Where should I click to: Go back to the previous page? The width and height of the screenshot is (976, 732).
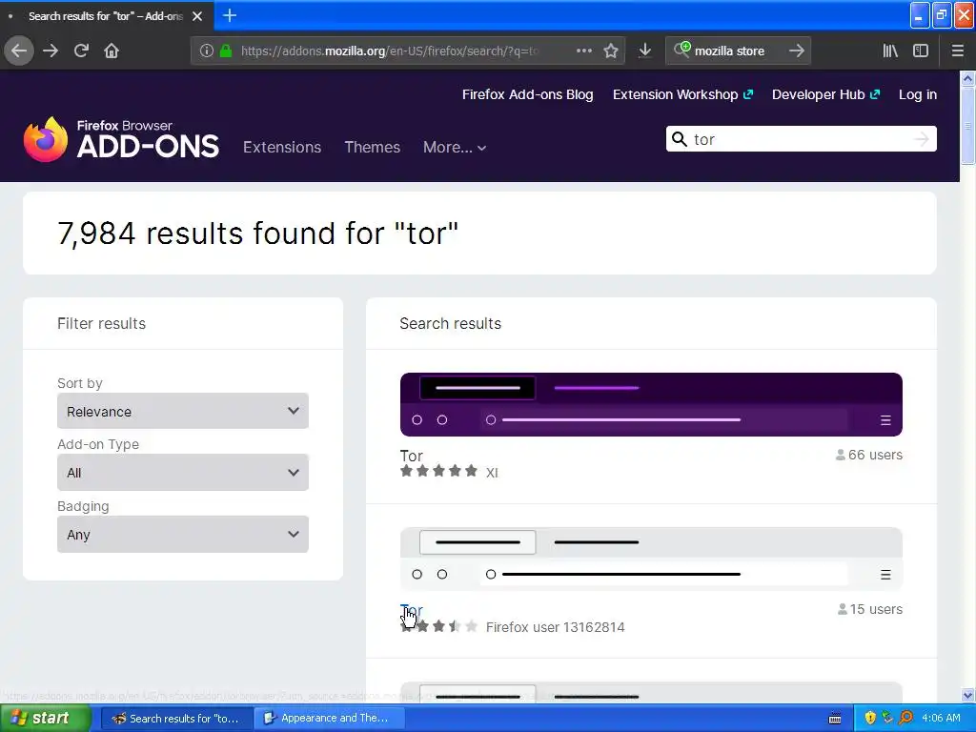click(19, 51)
